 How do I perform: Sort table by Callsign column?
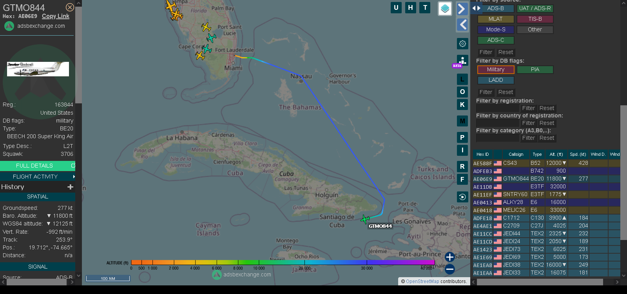(x=516, y=154)
